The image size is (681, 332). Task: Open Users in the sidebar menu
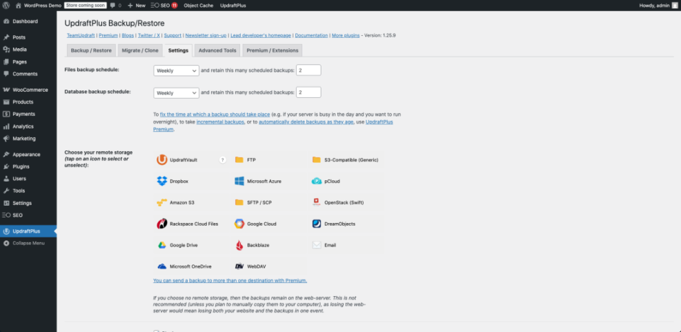coord(28,179)
